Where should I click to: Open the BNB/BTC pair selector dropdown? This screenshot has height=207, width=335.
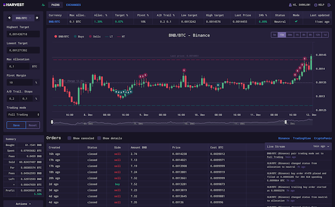(23, 18)
